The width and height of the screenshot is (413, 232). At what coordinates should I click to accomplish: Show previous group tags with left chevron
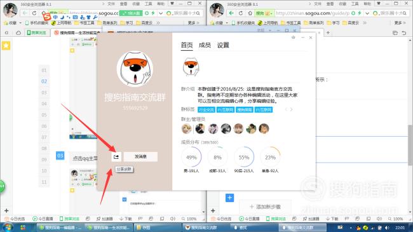click(286, 109)
